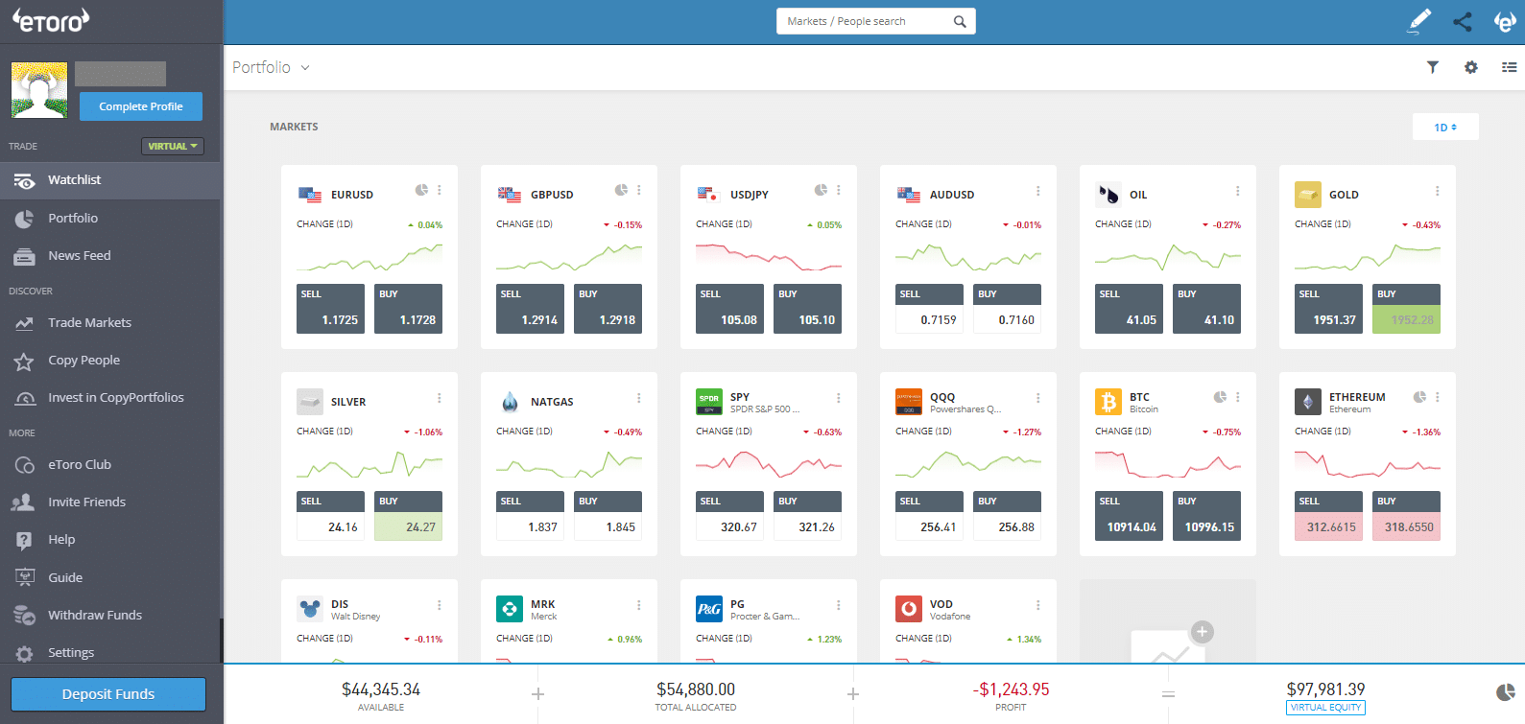Viewport: 1525px width, 724px height.
Task: Open the VIRTUAL account mode dropdown
Action: (x=173, y=147)
